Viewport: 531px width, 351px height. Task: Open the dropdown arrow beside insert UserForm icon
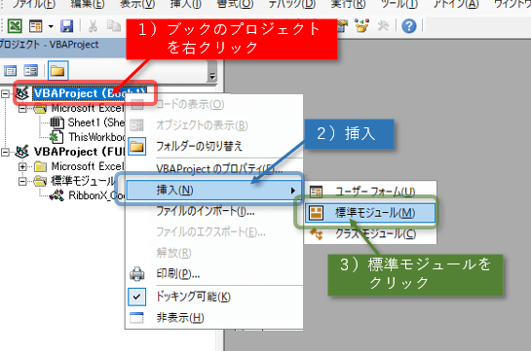click(x=51, y=26)
